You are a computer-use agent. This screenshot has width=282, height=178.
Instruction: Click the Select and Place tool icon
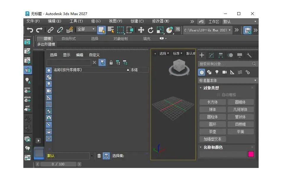[x=170, y=30]
